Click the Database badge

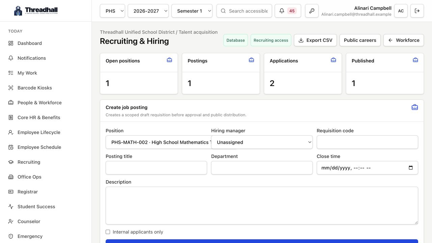pos(236,40)
